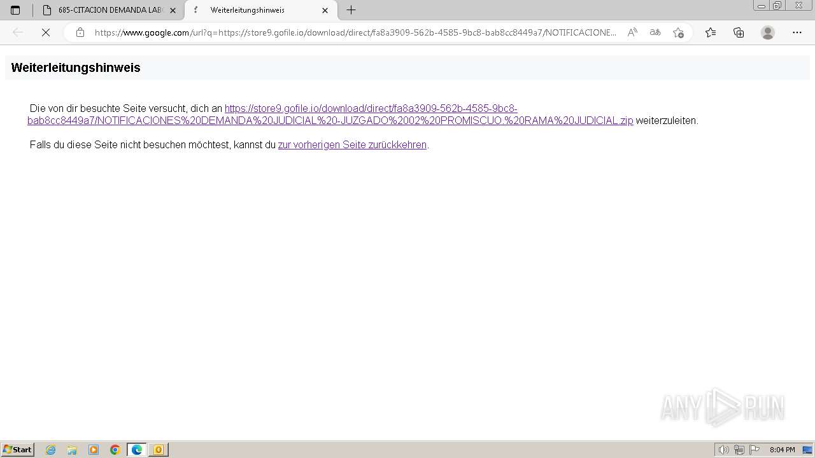Click 'zur vorherigen Seite zurückkehren' link
This screenshot has height=458, width=815.
(352, 145)
